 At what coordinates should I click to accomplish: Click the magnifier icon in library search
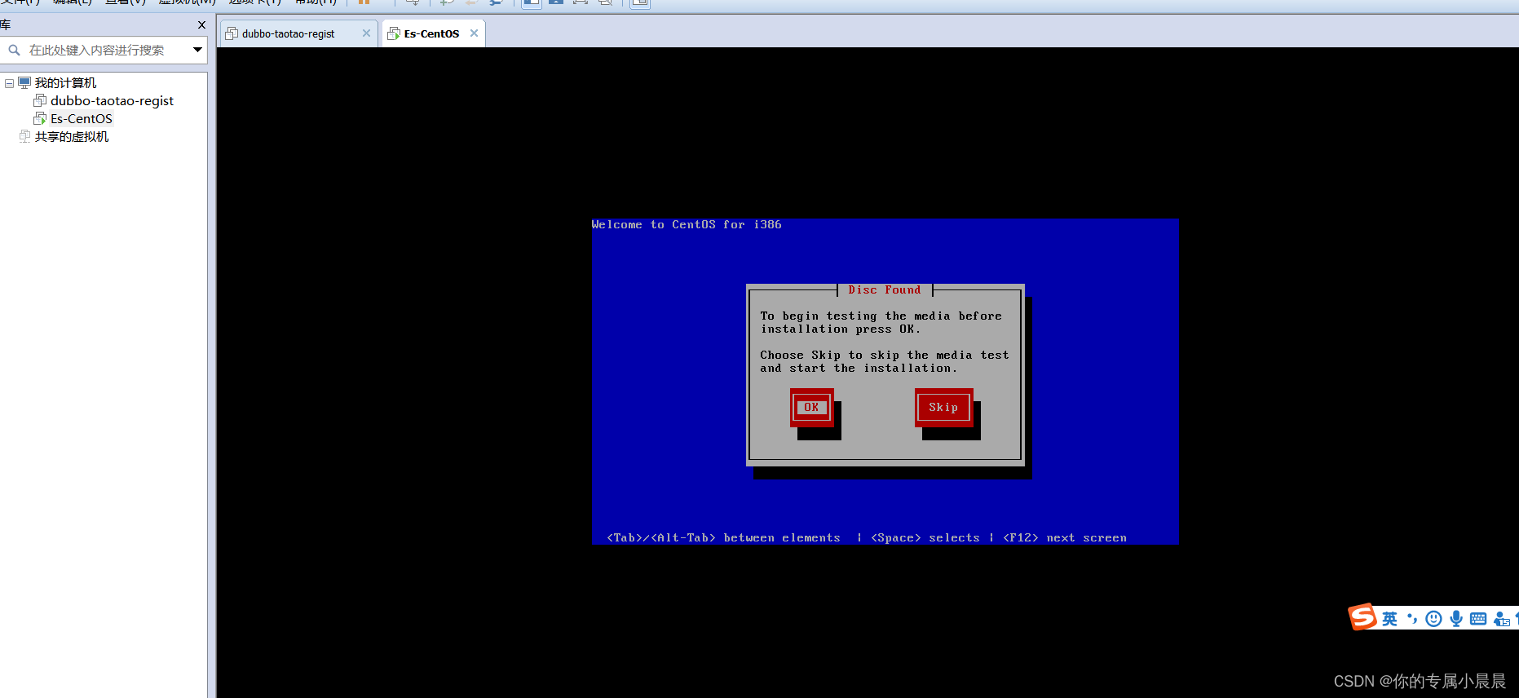(x=14, y=51)
